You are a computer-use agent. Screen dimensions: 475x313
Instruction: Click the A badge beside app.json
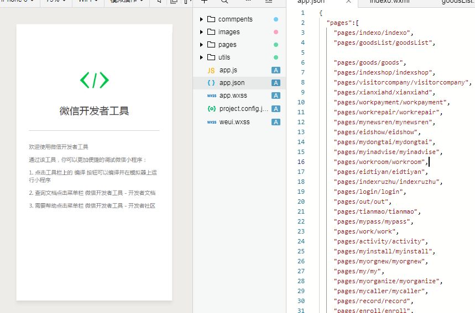(276, 83)
